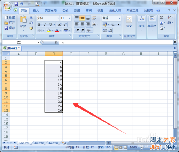Expand the number format dropdown showing 常规
179x152 pixels.
click(119, 18)
